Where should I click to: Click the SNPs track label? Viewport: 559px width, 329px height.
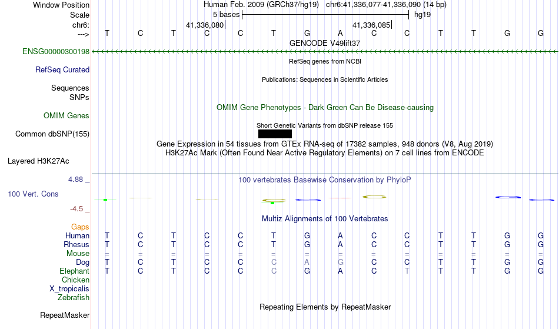point(79,97)
